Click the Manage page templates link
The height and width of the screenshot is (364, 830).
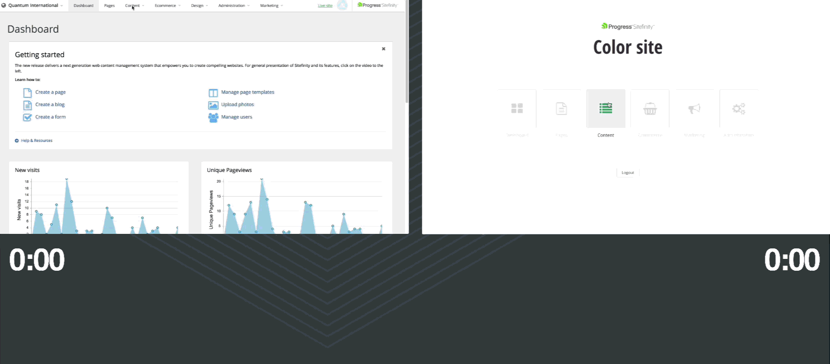247,92
